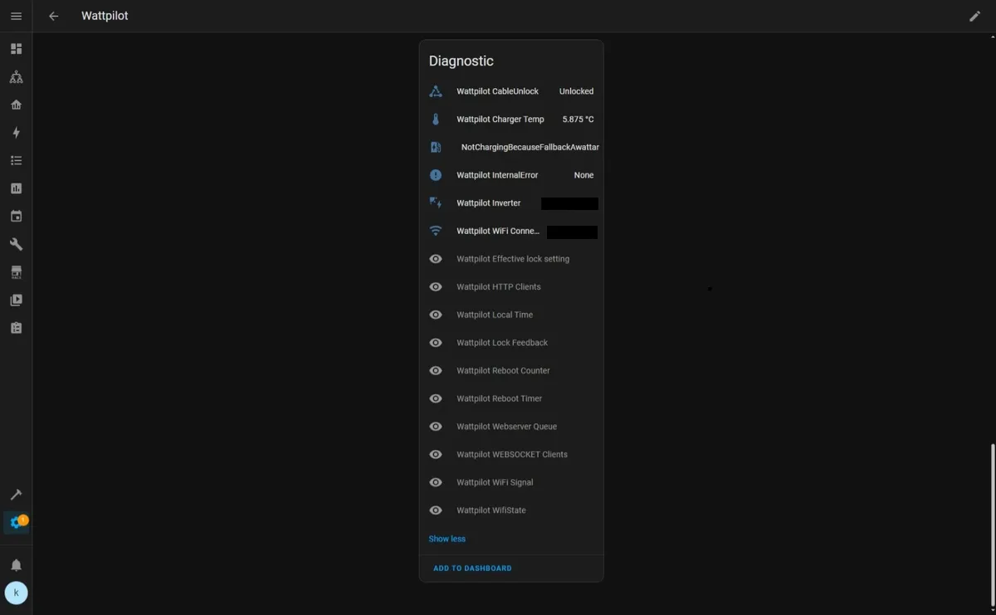Click eye icon for Effective lock setting
This screenshot has width=996, height=615.
point(436,259)
